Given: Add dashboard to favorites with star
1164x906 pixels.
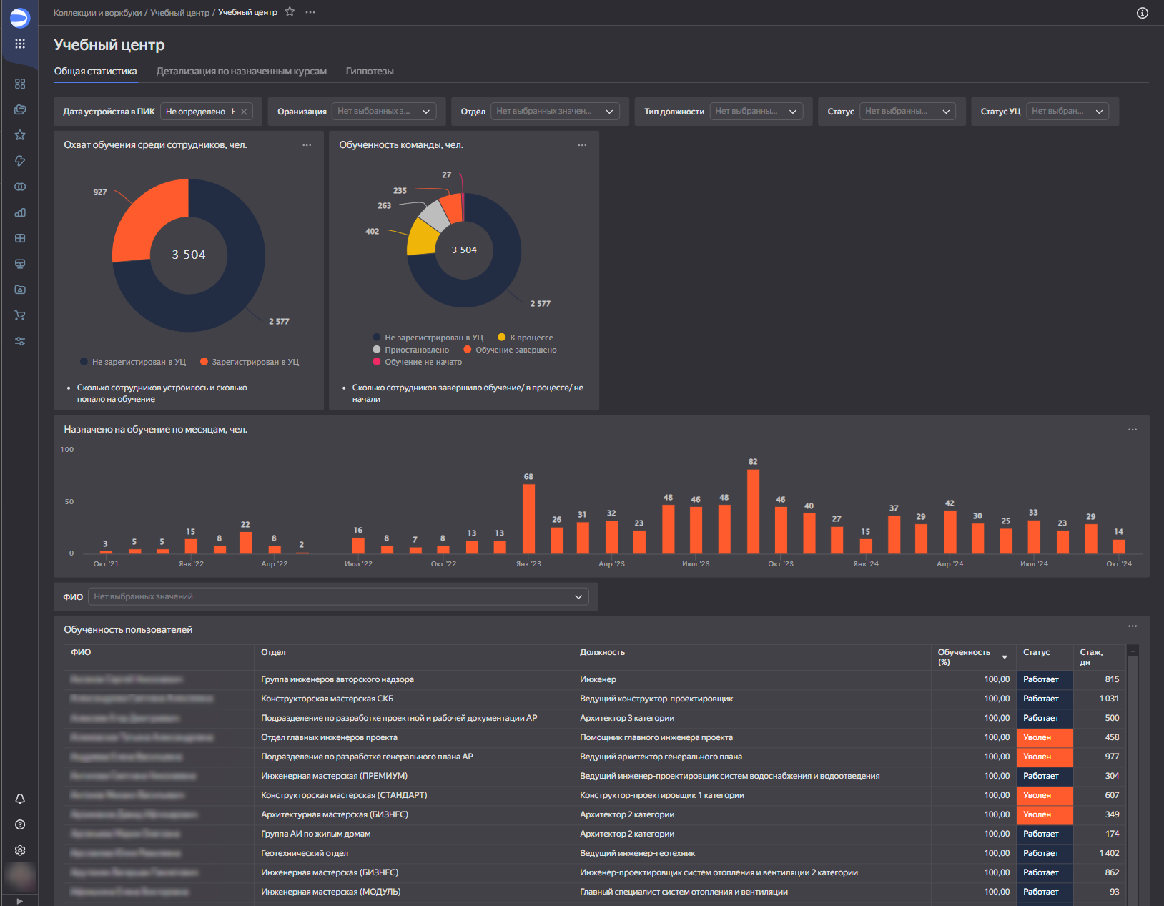Looking at the screenshot, I should click(x=290, y=11).
